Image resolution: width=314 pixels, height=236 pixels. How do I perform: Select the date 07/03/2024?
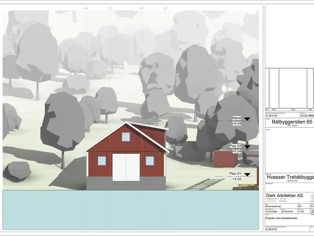pyautogui.click(x=287, y=212)
